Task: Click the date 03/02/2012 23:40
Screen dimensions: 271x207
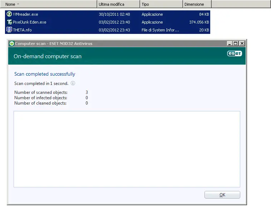Action: pos(114,22)
